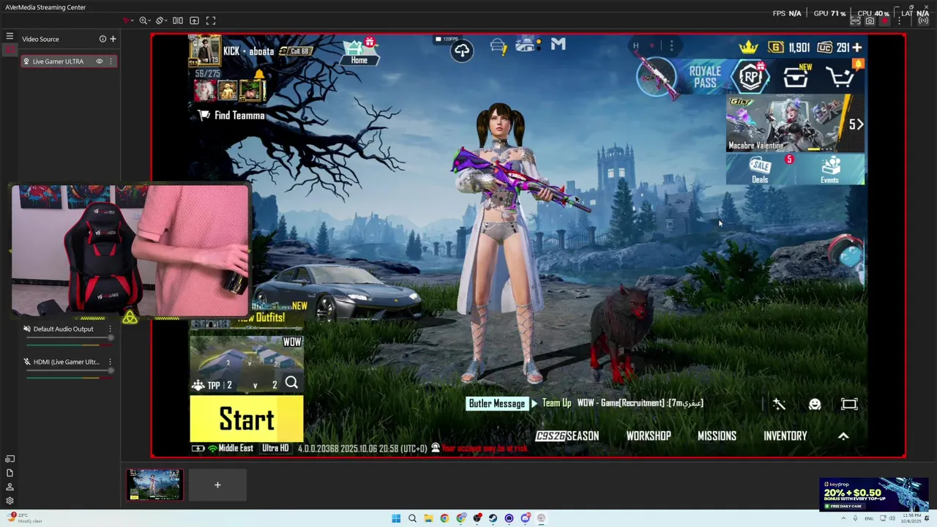Click the yellow Start button in game
The width and height of the screenshot is (937, 527).
247,419
